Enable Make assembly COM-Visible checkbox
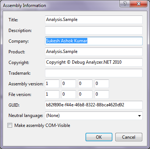This screenshot has height=149, width=150. (10, 125)
